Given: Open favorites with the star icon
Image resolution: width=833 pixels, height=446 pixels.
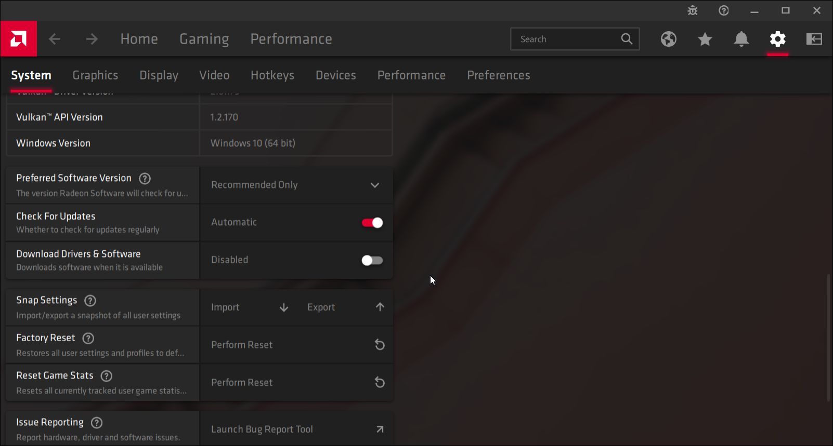Looking at the screenshot, I should coord(705,39).
